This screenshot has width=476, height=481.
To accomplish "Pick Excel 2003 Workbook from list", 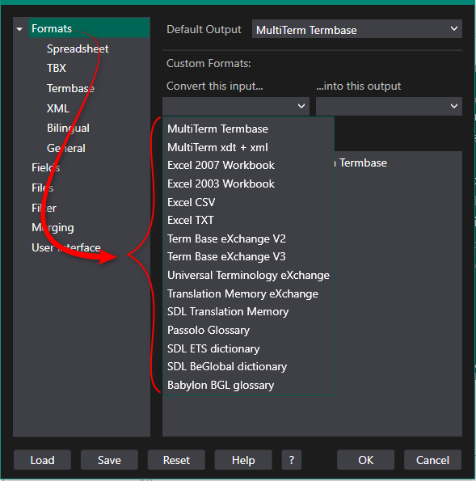I will (x=248, y=184).
